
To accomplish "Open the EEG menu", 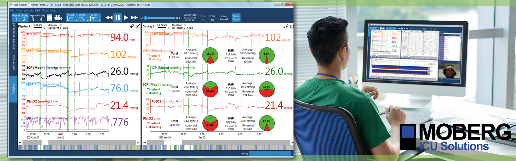I will pos(38,10).
